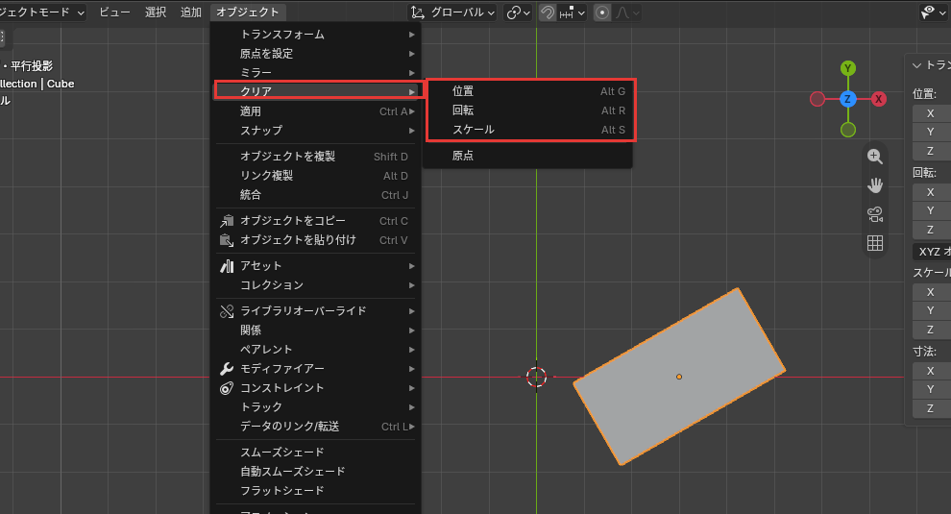Open viewport visibility eye dropdown
951x514 pixels.
coord(933,12)
